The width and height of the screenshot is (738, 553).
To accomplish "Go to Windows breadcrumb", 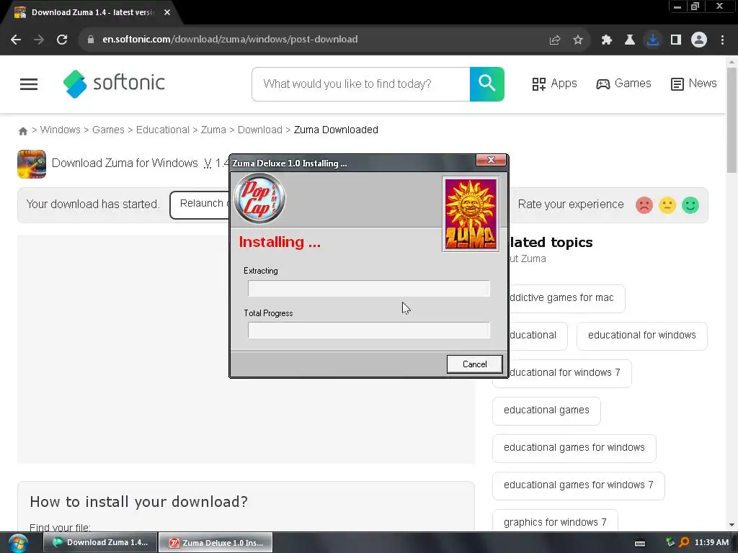I will 61,130.
